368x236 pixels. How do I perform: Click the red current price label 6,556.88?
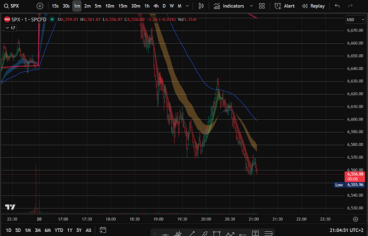(x=355, y=174)
